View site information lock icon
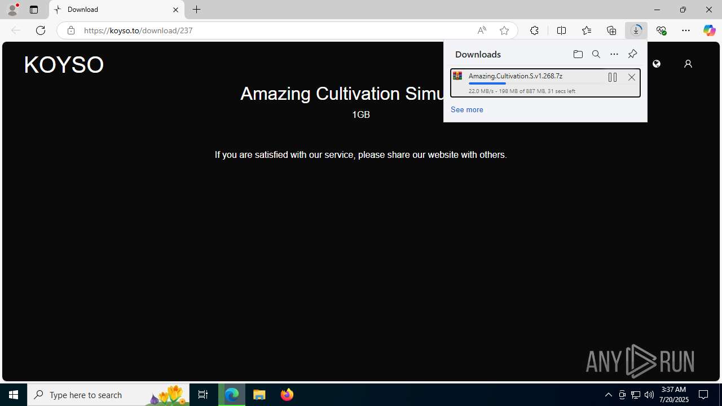The width and height of the screenshot is (722, 406). pos(71,30)
